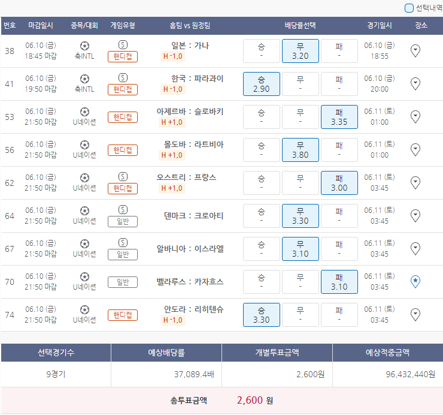This screenshot has height=415, width=443.
Task: Click 승 option for 오스트리 : 프랑스
Action: pos(262,183)
